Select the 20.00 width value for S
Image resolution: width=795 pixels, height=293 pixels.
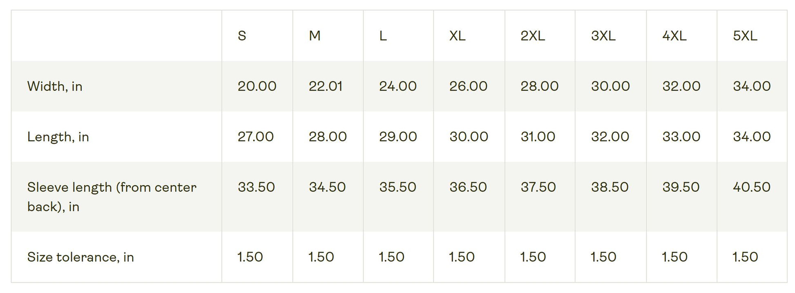tap(257, 86)
